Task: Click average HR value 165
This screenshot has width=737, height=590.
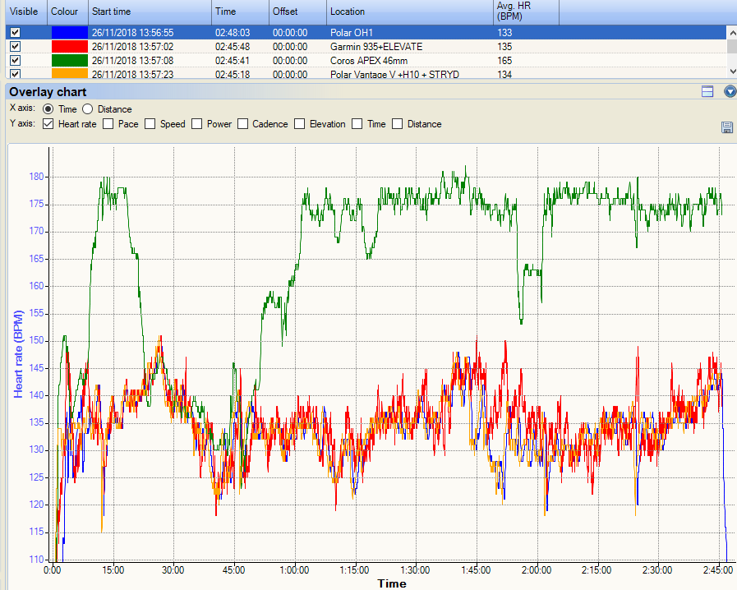Action: coord(504,61)
